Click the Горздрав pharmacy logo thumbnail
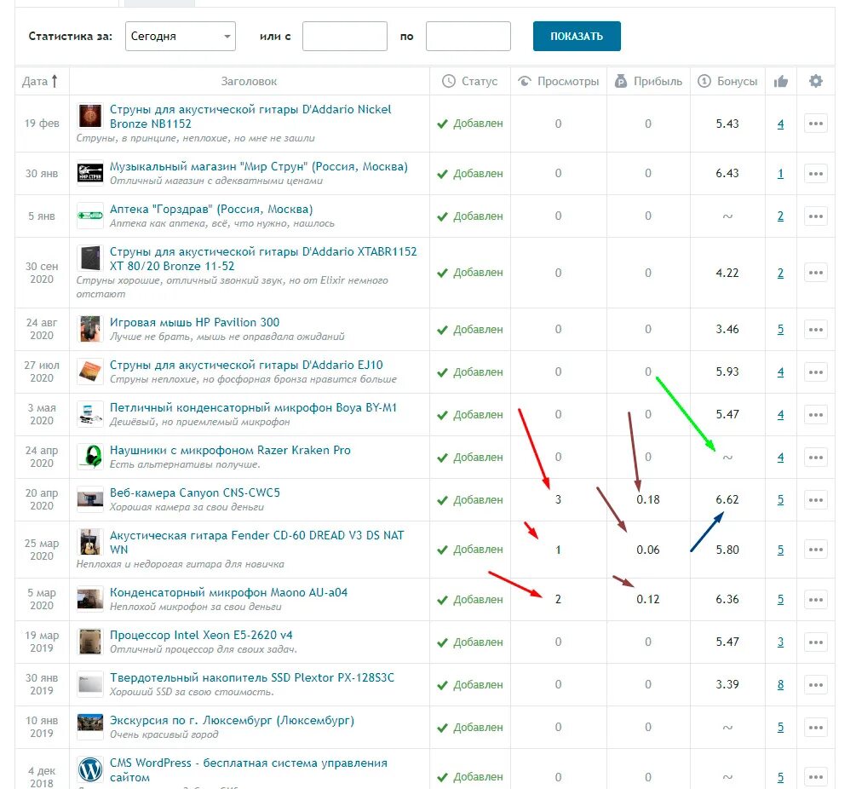The image size is (856, 789). (x=90, y=216)
